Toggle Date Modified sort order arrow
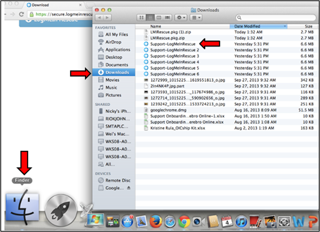 point(285,26)
